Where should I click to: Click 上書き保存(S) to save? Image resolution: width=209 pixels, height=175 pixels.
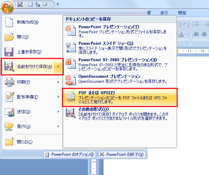[32, 51]
